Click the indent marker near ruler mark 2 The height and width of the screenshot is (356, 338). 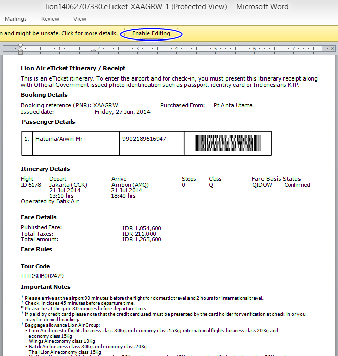coord(93,50)
